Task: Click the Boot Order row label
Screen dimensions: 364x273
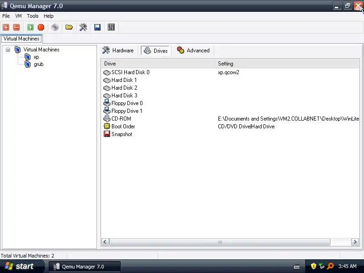Action: coord(123,126)
